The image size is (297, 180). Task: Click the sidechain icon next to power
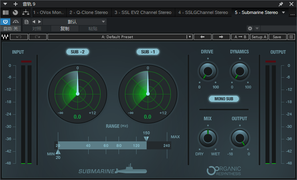pos(16,22)
